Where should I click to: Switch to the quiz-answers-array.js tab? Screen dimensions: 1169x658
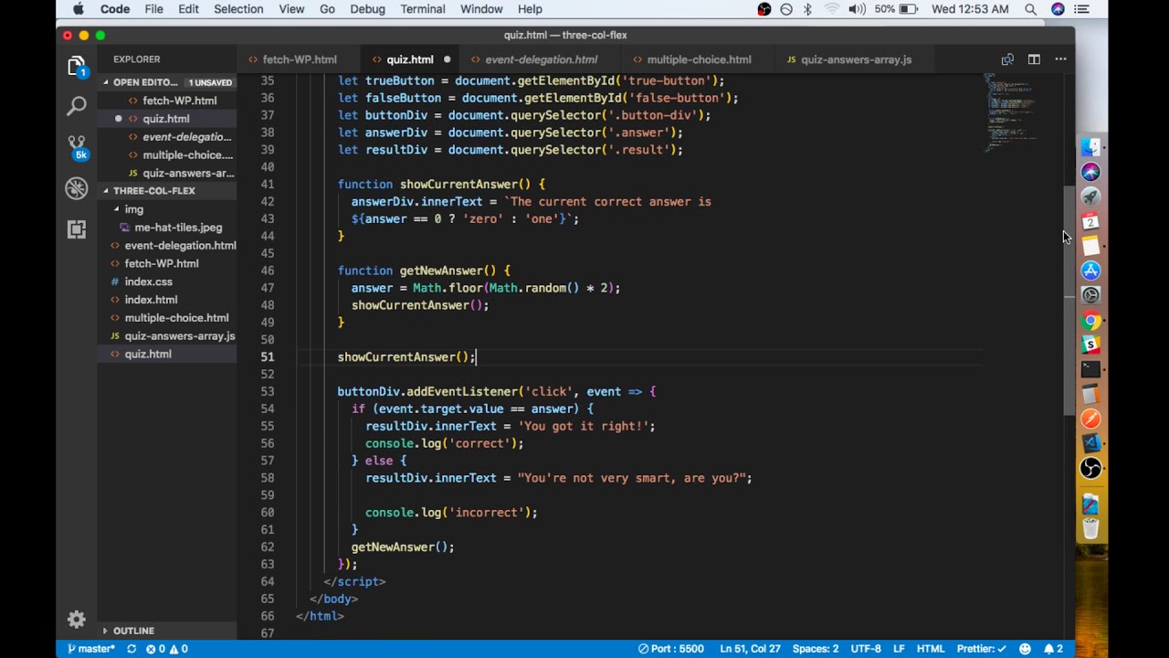click(856, 59)
